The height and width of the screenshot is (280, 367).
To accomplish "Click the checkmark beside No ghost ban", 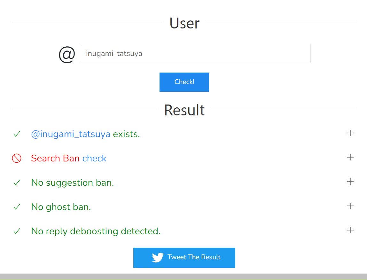I will pos(17,207).
